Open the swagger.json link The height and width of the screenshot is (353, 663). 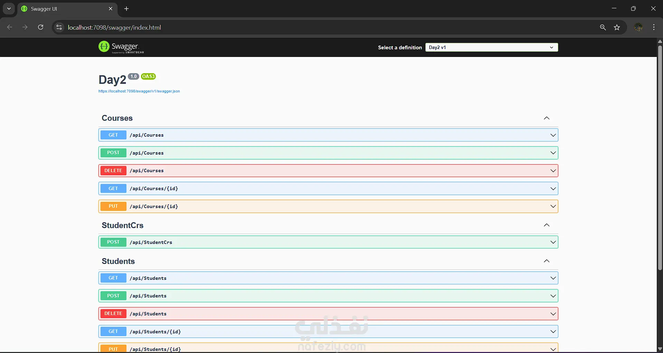(x=139, y=91)
